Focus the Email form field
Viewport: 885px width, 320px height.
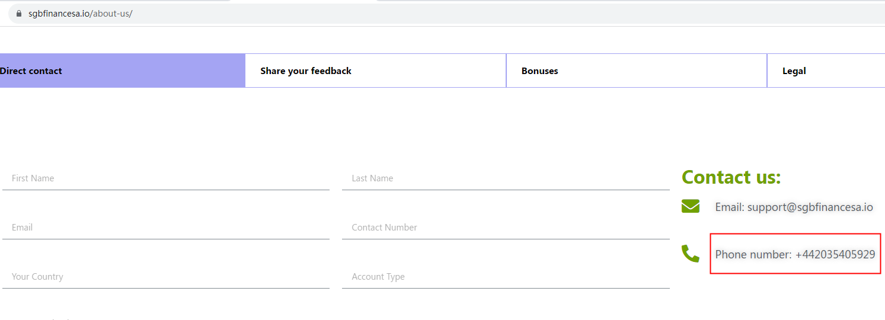click(166, 228)
